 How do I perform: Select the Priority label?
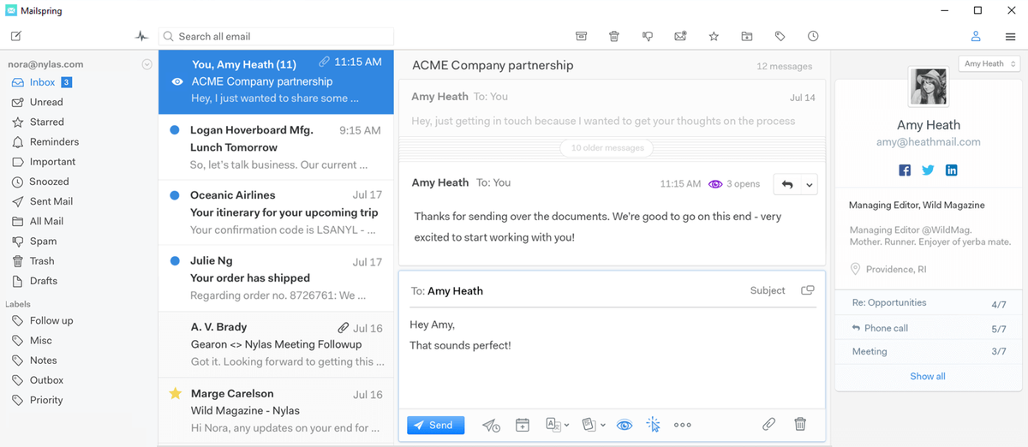pos(46,400)
